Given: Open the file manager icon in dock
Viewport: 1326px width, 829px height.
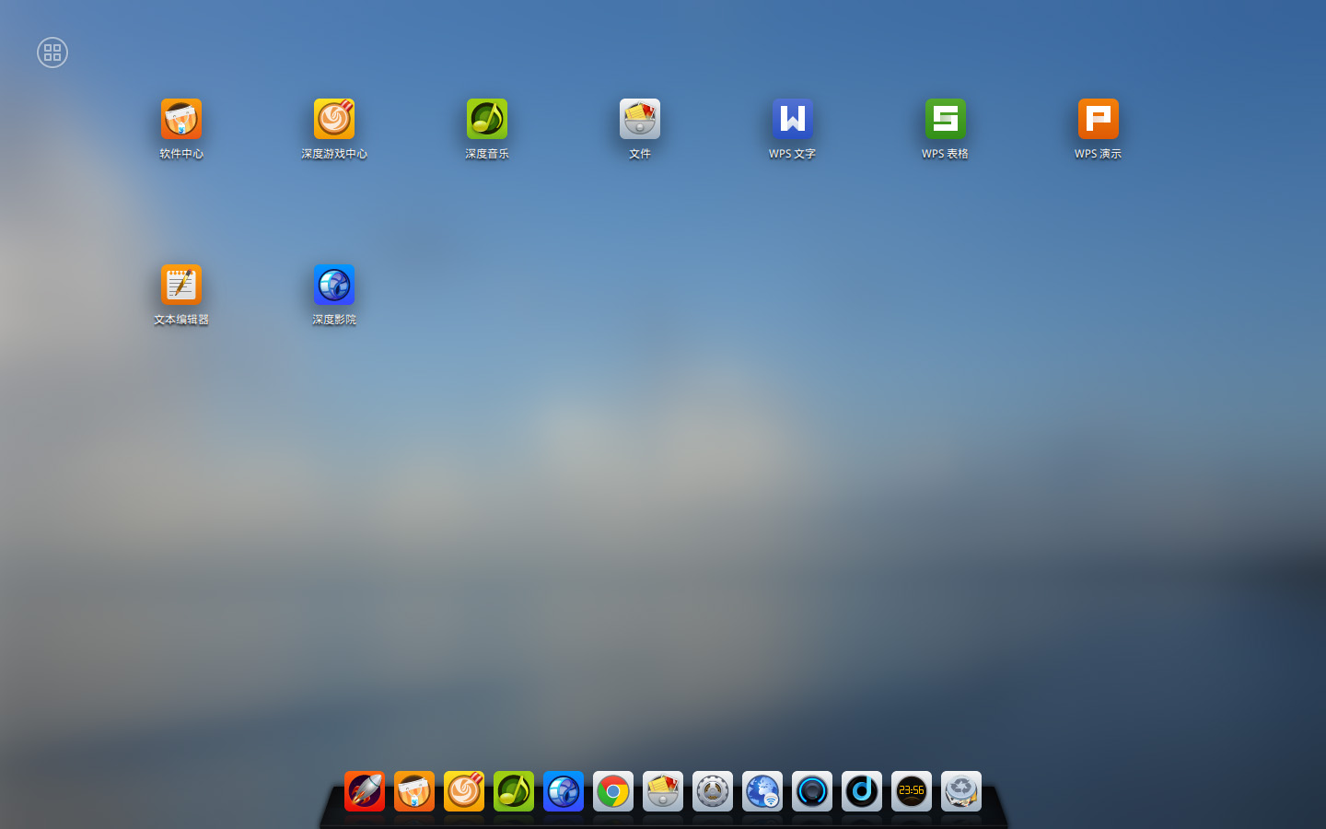Looking at the screenshot, I should pos(663,791).
